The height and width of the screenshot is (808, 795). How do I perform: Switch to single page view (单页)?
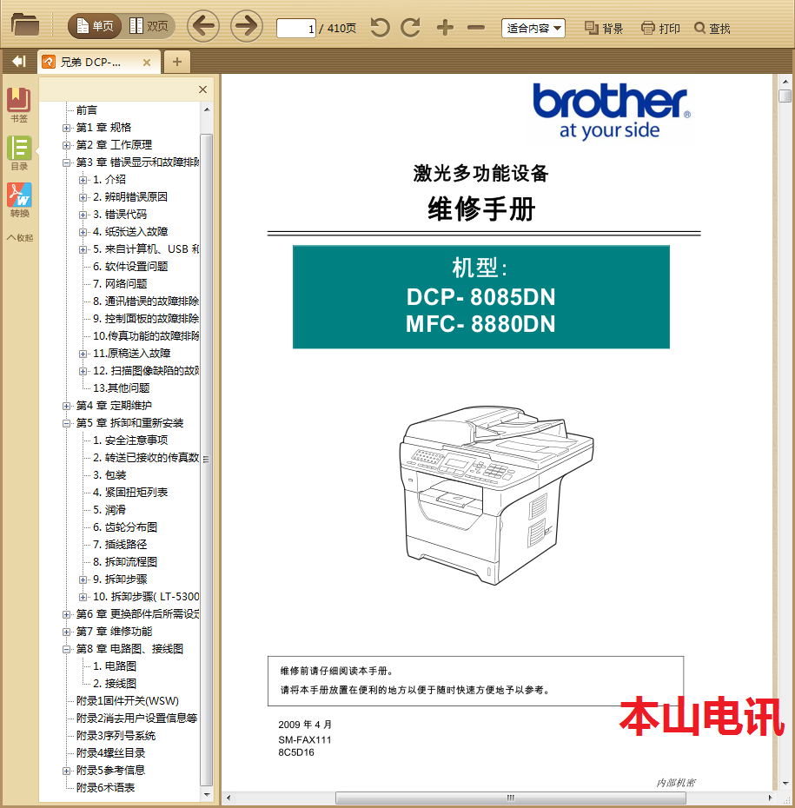95,26
